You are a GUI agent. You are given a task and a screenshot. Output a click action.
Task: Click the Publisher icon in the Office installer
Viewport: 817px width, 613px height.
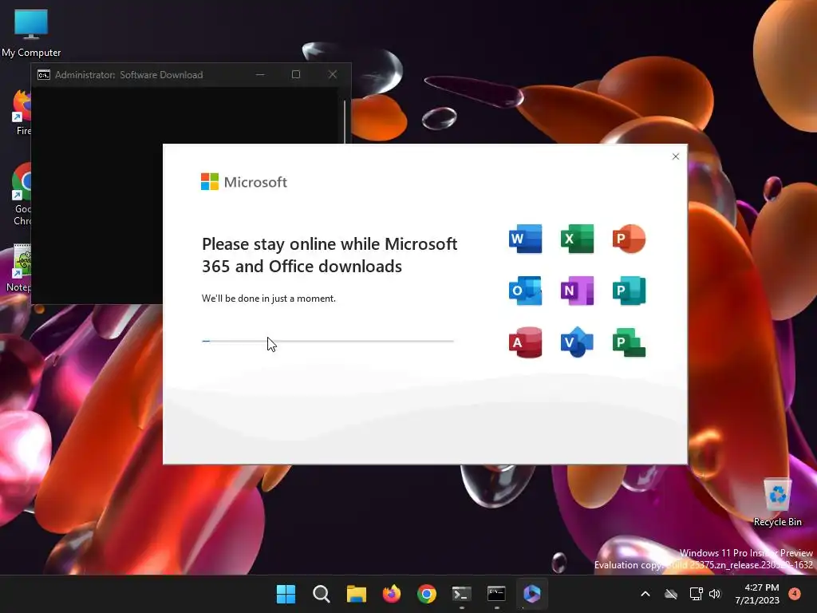(x=629, y=291)
